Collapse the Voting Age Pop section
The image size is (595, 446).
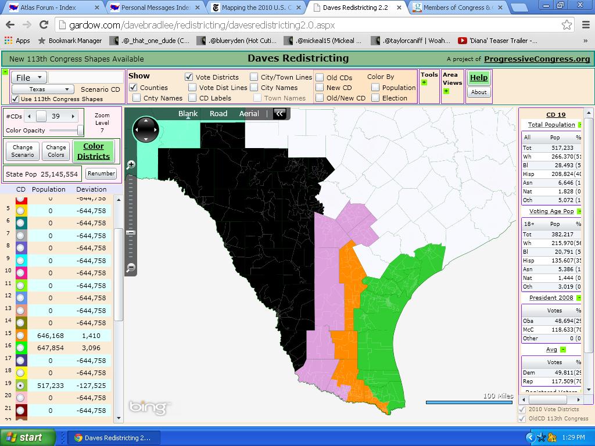pyautogui.click(x=579, y=211)
